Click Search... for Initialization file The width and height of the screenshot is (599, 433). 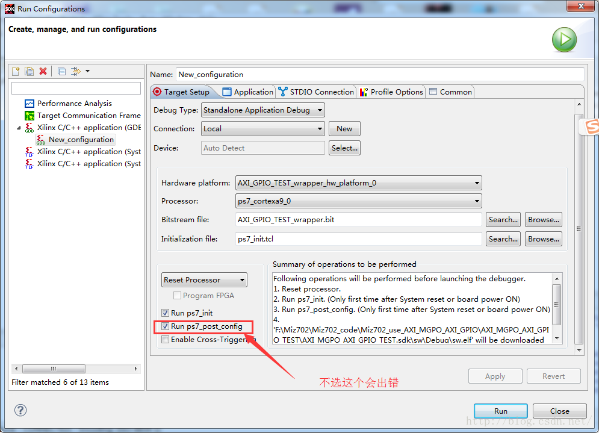503,239
